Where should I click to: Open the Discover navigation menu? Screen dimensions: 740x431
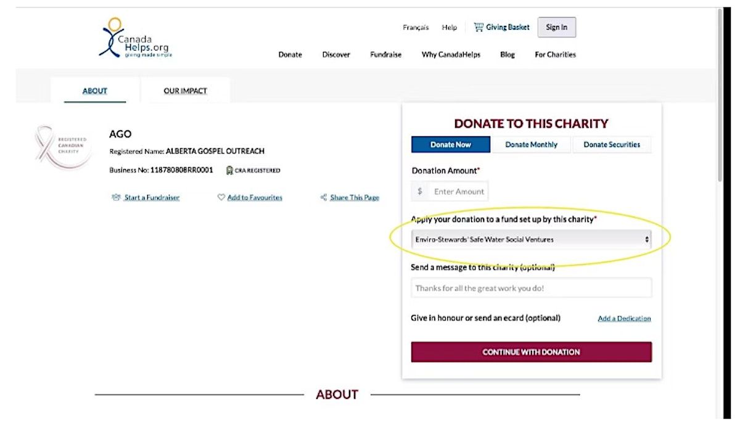pyautogui.click(x=336, y=55)
